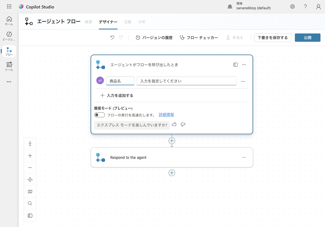Click the エージェント フロー title icon

point(29,21)
